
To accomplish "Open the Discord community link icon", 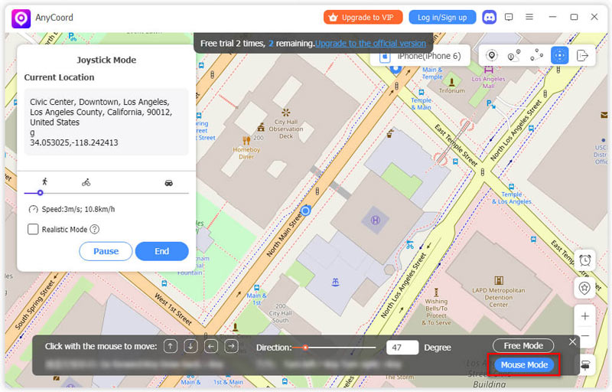I will [490, 17].
